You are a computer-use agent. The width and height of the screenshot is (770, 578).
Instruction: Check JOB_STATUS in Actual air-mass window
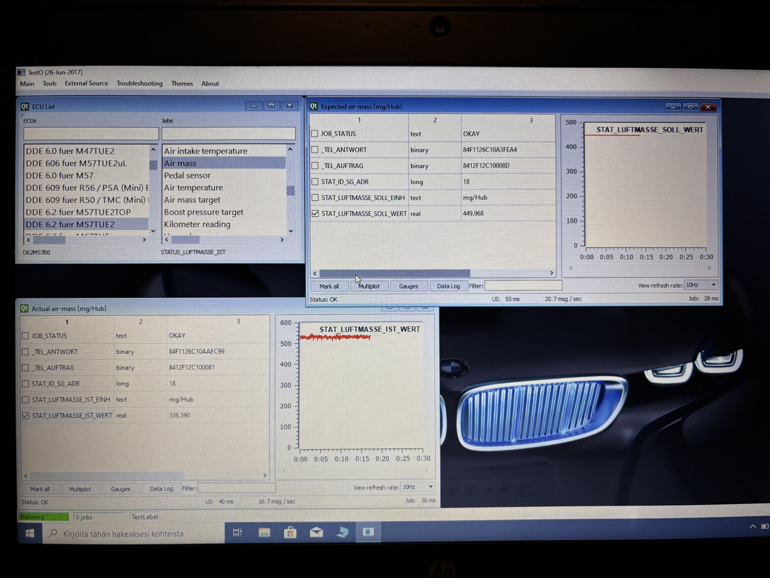pos(25,336)
